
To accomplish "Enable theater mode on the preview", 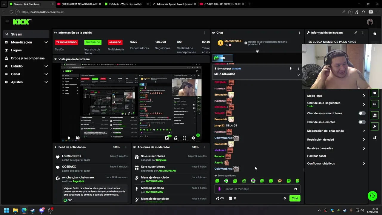I will tap(175, 138).
